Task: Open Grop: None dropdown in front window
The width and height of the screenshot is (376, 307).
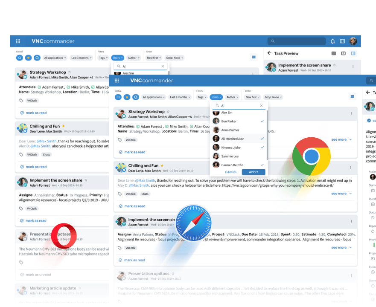Action: [273, 97]
